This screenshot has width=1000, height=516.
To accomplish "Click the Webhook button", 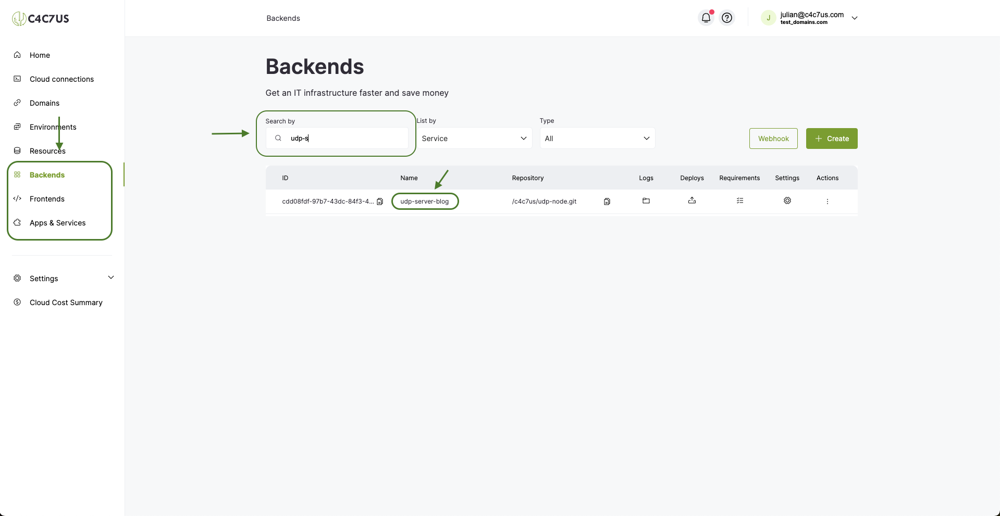I will point(773,139).
